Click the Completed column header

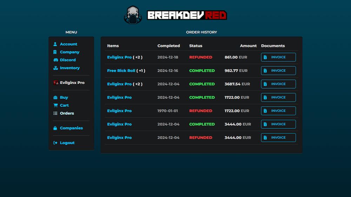(x=168, y=46)
